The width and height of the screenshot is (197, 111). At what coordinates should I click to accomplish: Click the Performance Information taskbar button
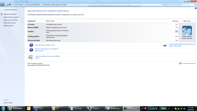(131, 109)
